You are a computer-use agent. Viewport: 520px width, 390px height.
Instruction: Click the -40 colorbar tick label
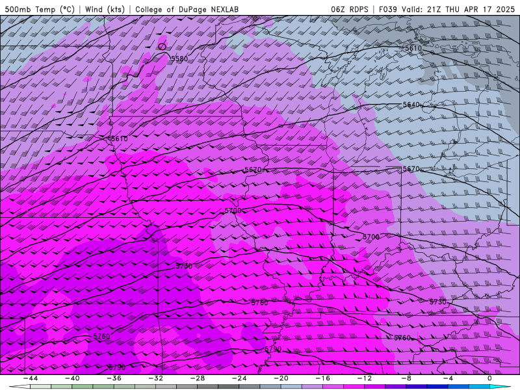pos(72,378)
